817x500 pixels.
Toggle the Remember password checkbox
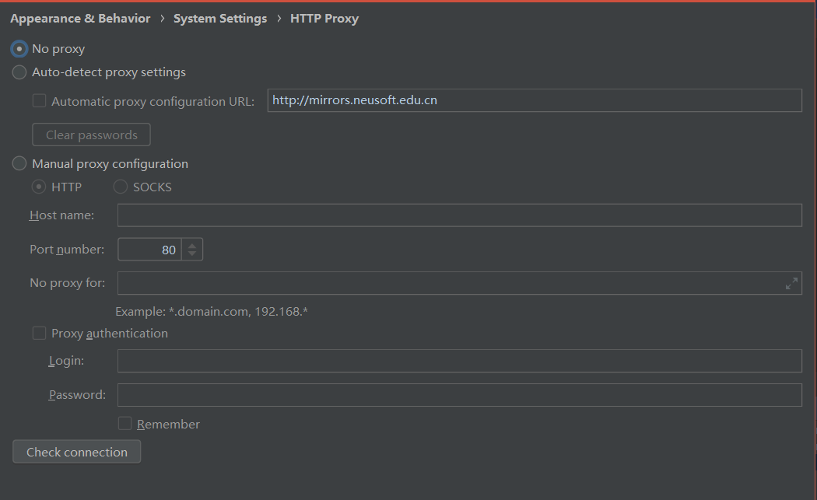(x=124, y=423)
